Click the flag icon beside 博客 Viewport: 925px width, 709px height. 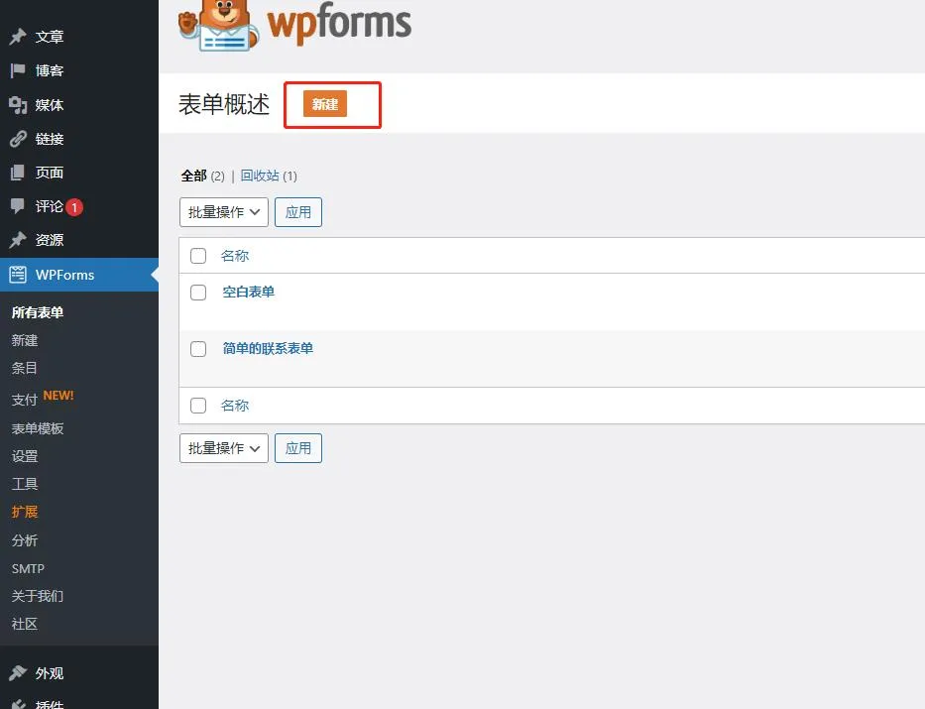tap(18, 71)
